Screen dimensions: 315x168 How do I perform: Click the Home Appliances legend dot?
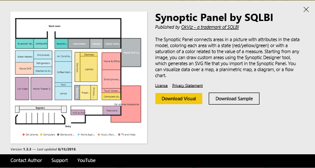(x=79, y=135)
